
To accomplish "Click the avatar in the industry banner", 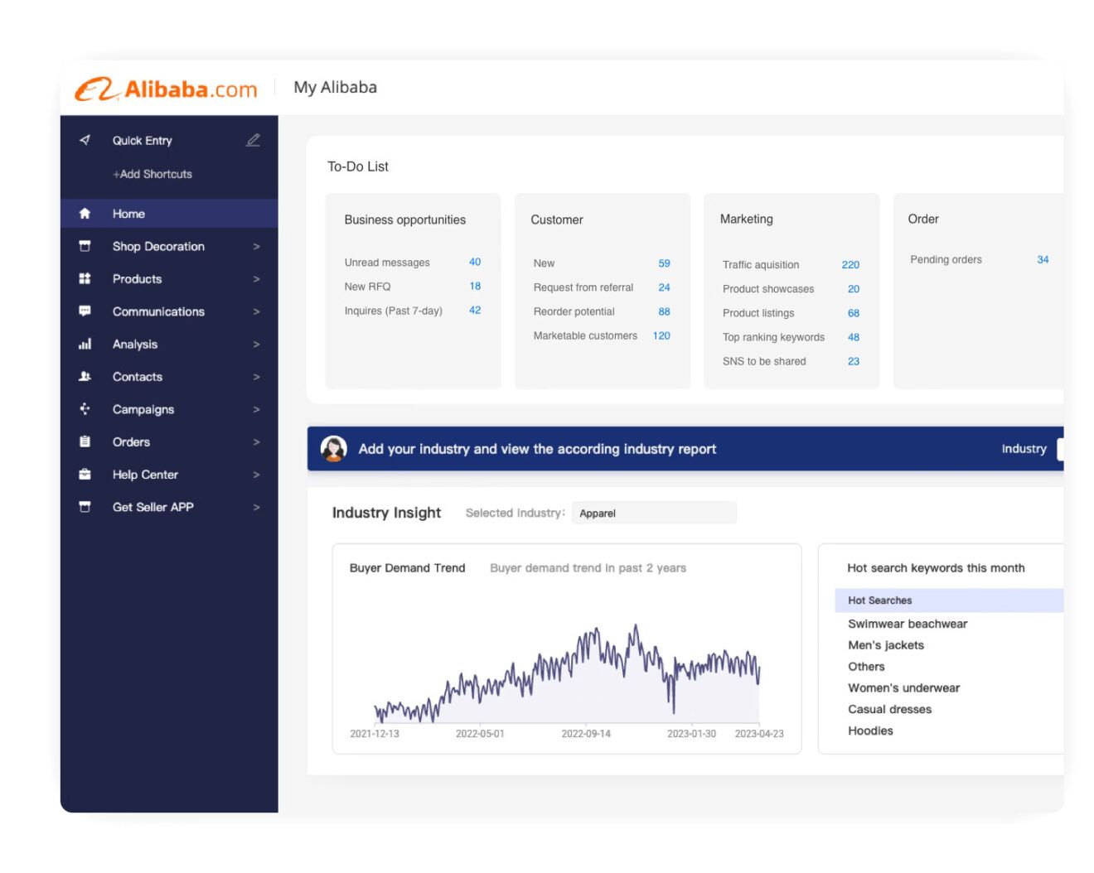I will pyautogui.click(x=334, y=449).
